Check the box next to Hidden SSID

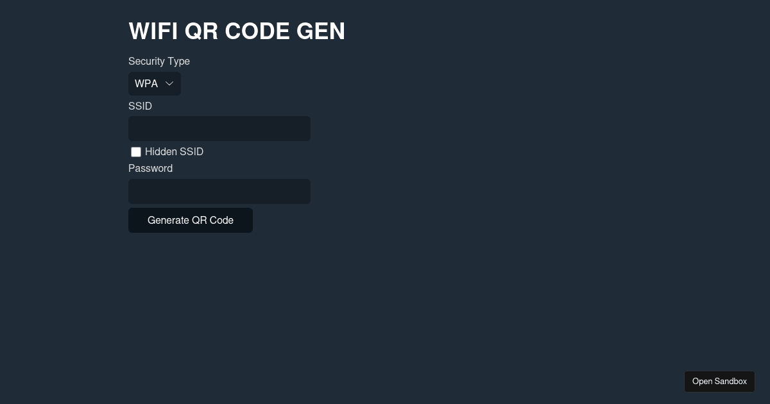point(136,152)
